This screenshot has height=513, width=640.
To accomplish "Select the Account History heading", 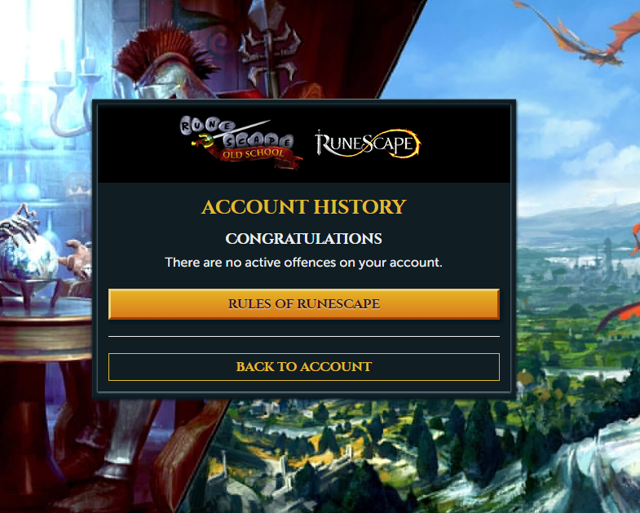I will 303,206.
